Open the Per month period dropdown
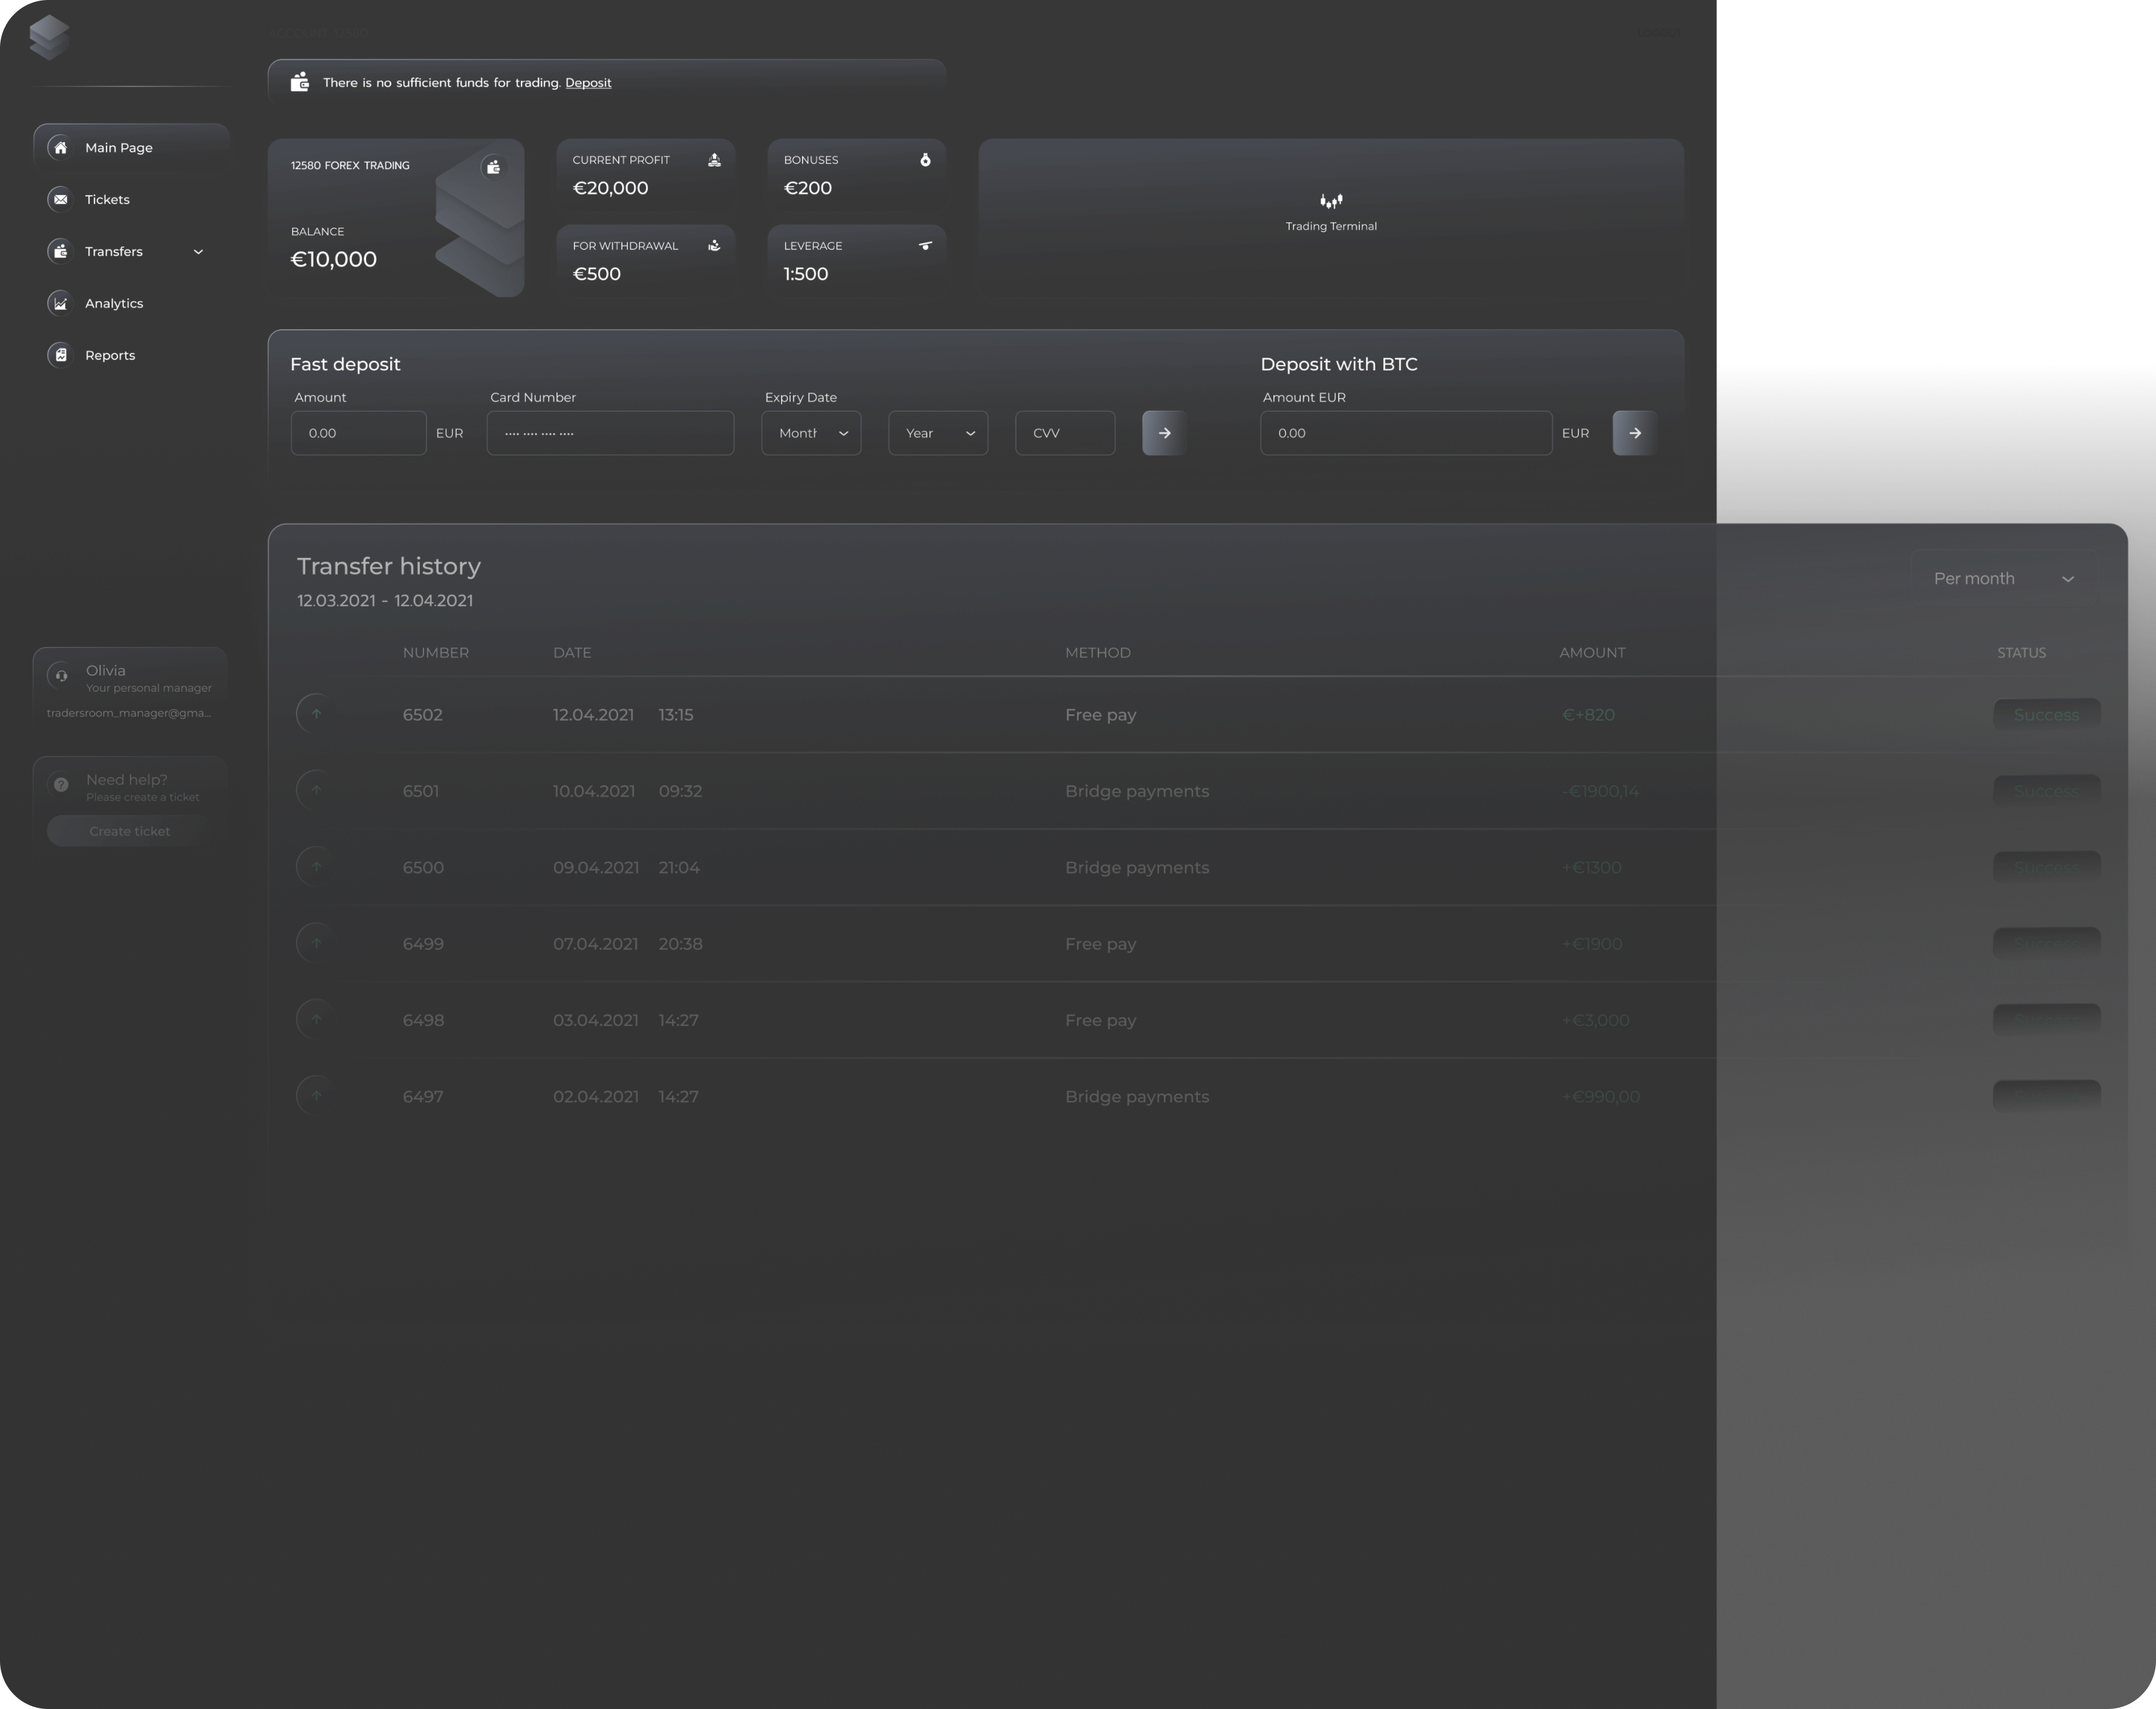Image resolution: width=2156 pixels, height=1709 pixels. click(x=2003, y=579)
